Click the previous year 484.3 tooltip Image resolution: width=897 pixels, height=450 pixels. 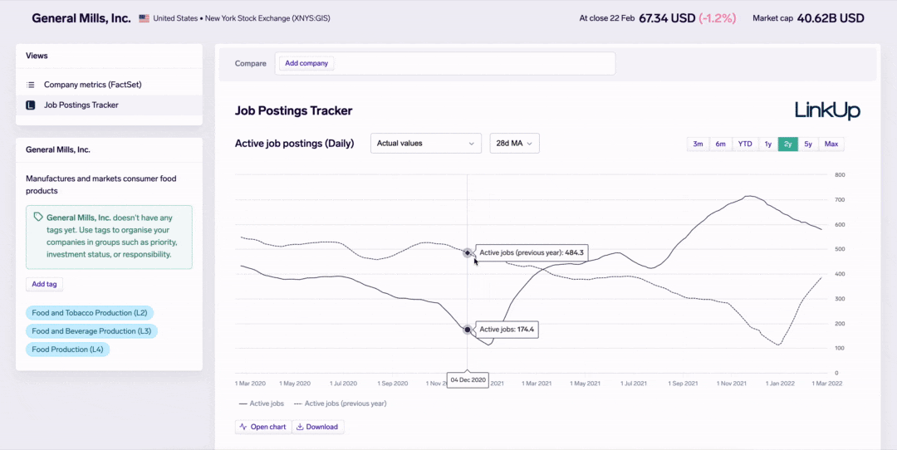[x=532, y=252]
